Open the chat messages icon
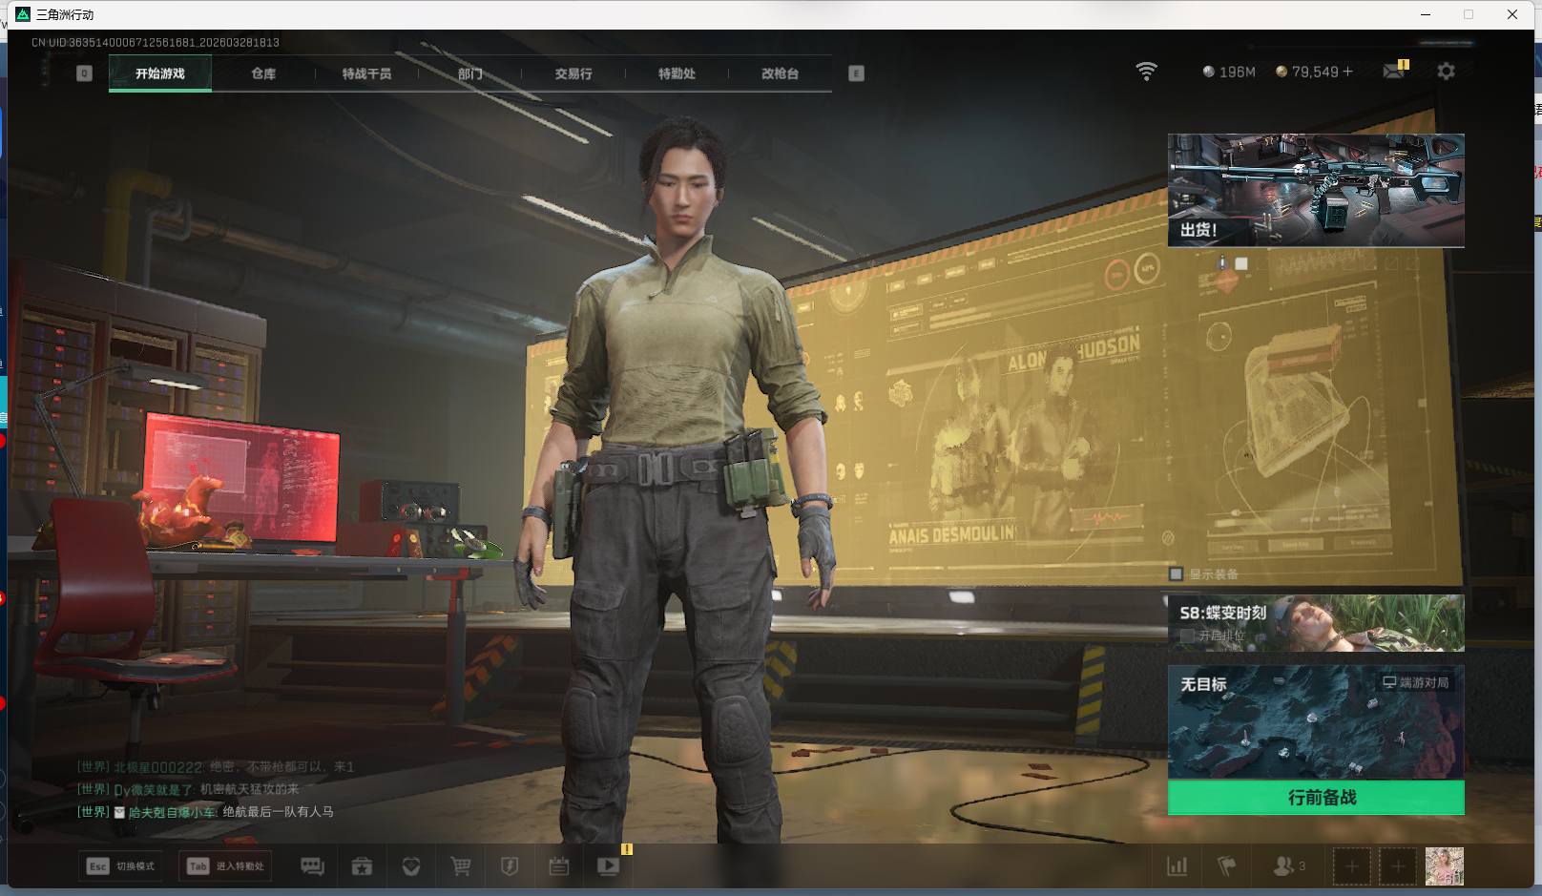Screen dimensions: 1542x896 [x=312, y=866]
